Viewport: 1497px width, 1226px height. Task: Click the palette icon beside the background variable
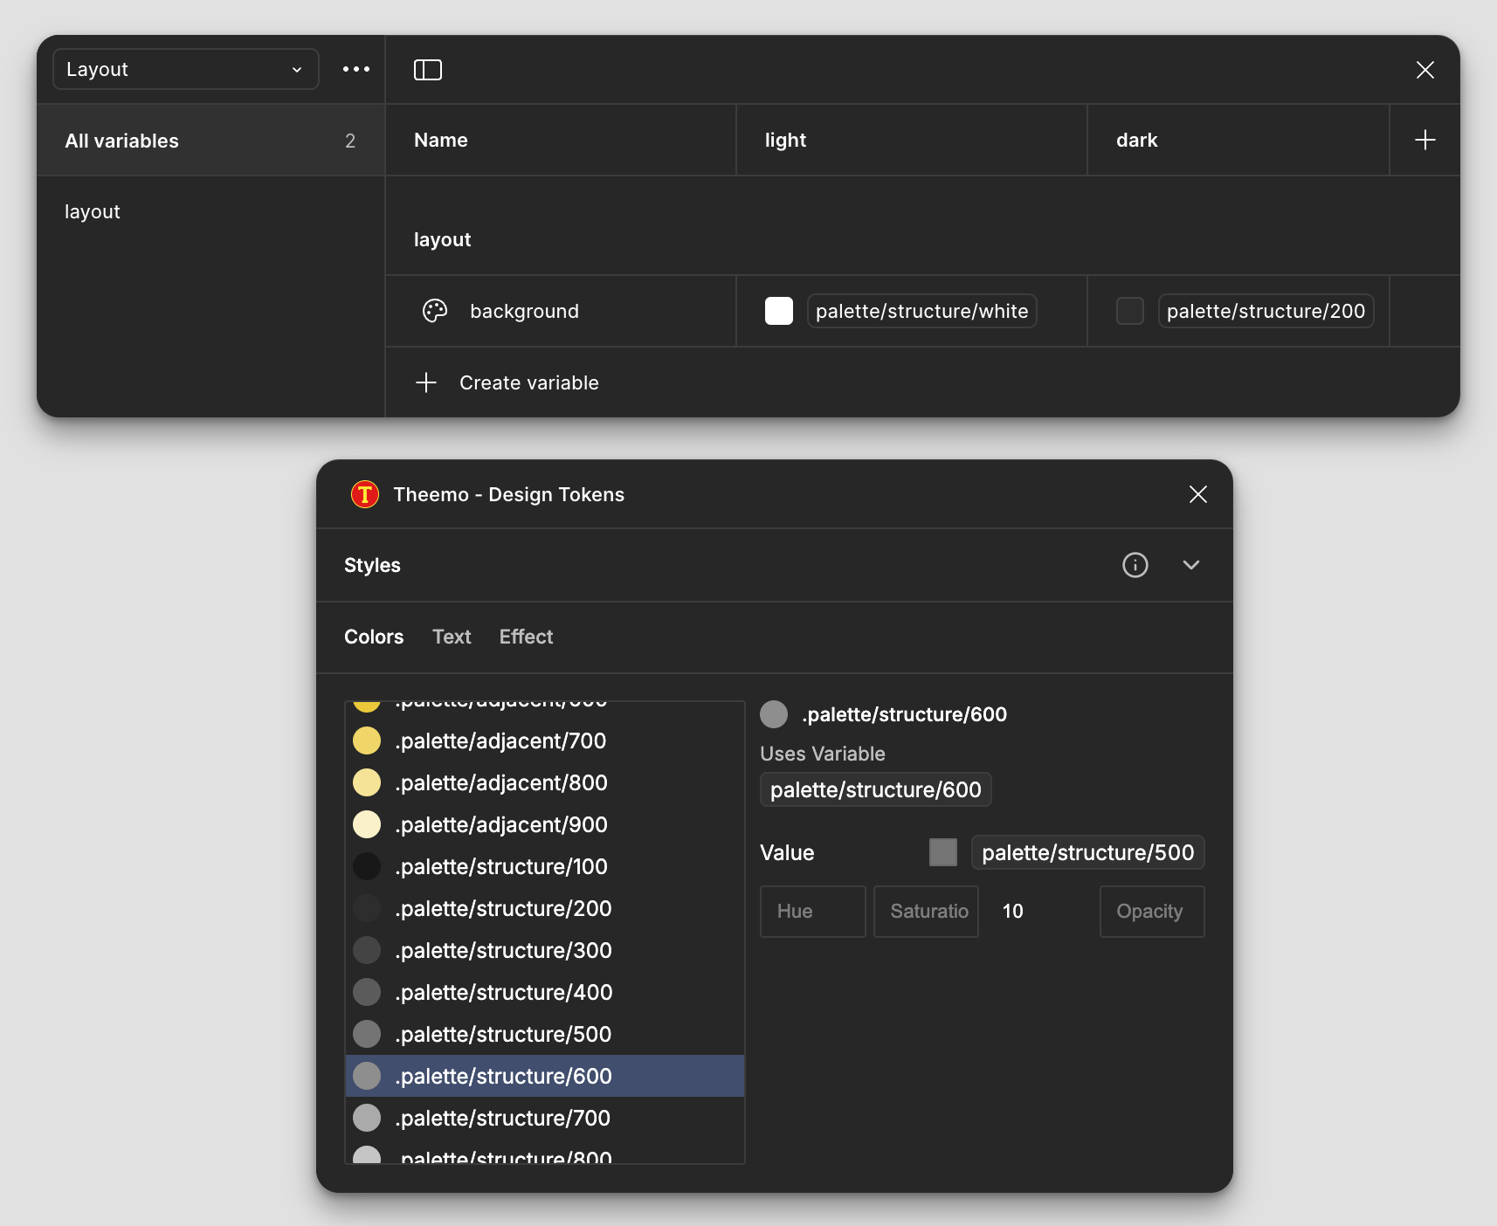tap(435, 311)
